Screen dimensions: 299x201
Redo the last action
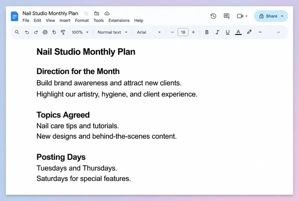pyautogui.click(x=36, y=32)
